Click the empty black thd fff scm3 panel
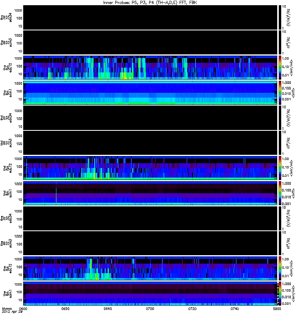Screen dimensions: 300x320 150,143
